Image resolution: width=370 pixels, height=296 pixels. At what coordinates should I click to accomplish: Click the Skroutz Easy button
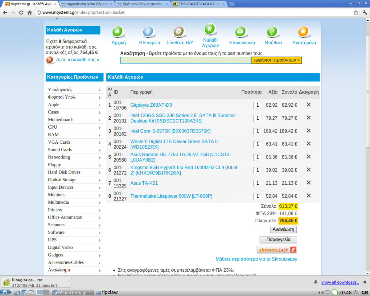click(277, 250)
